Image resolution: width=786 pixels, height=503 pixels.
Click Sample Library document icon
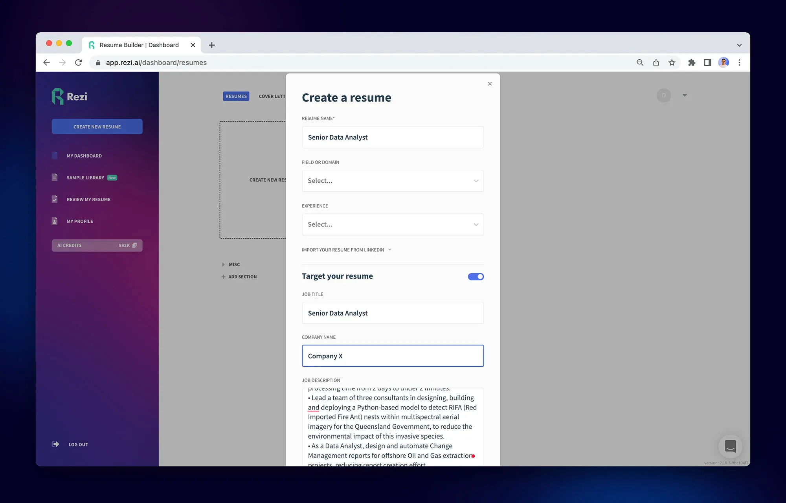(55, 177)
